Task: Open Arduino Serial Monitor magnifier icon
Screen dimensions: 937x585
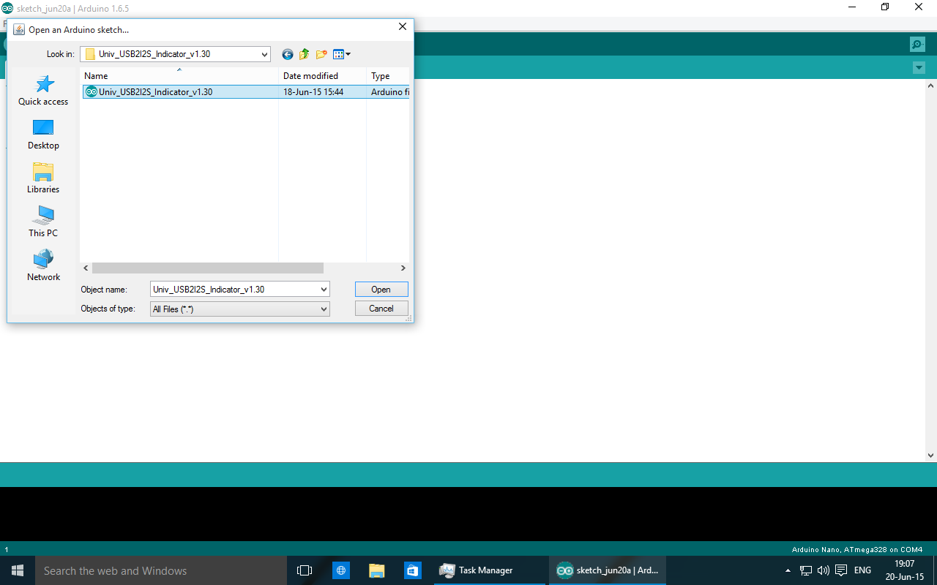Action: click(917, 44)
